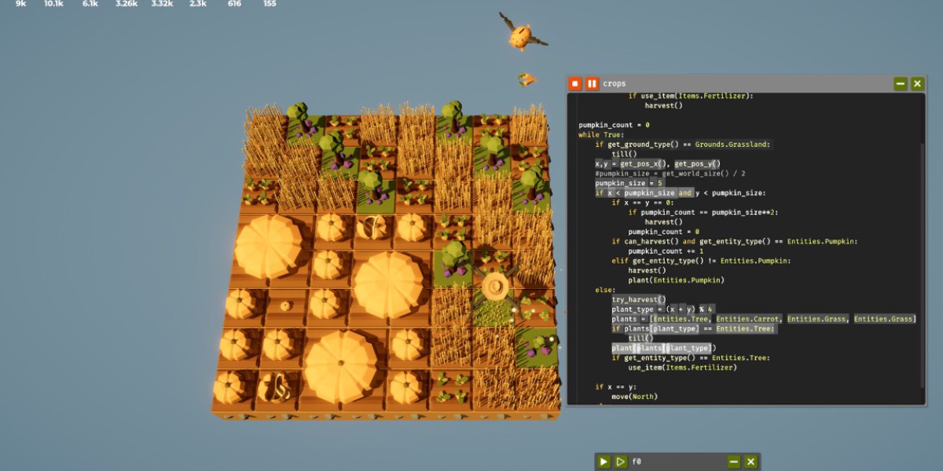943x471 pixels.
Task: Click the 10.1k resource counter
Action: point(53,4)
